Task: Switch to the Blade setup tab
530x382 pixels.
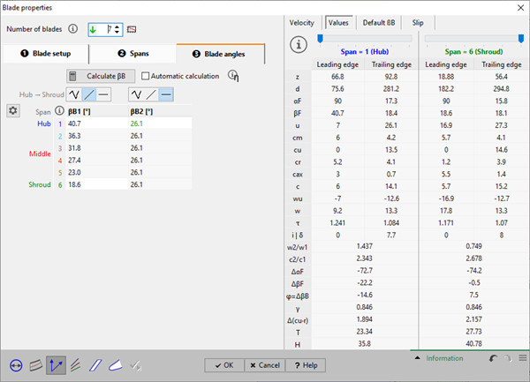Action: [x=46, y=54]
